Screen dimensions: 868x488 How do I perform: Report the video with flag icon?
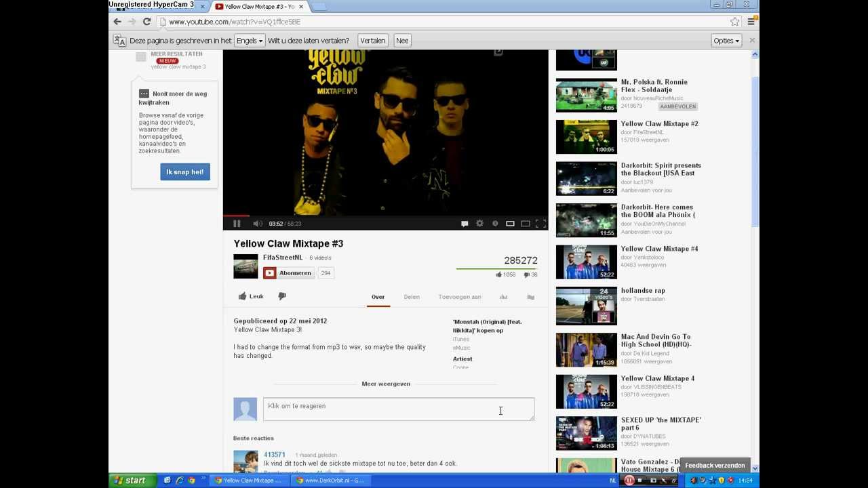point(531,297)
